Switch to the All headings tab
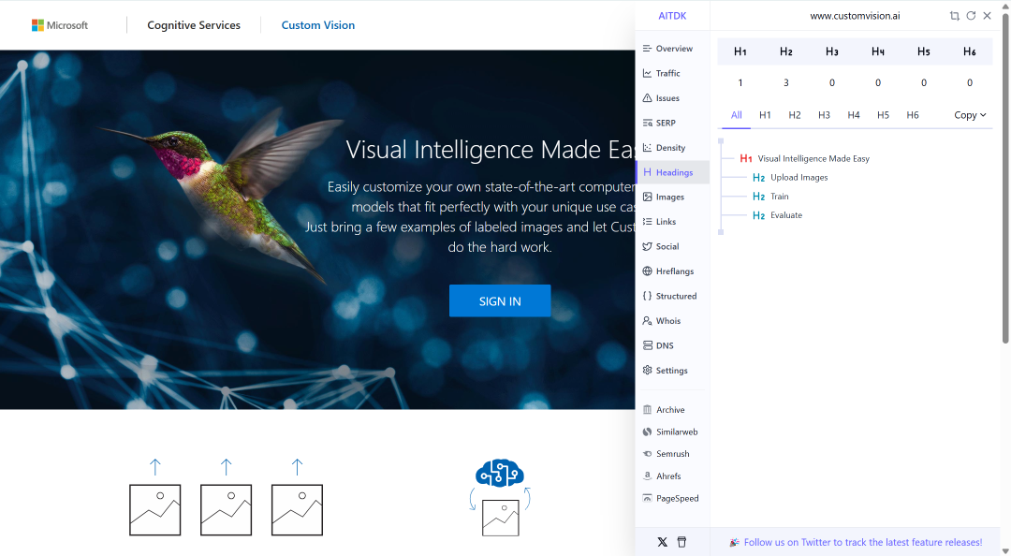Screen dimensions: 1011x556 click(737, 115)
